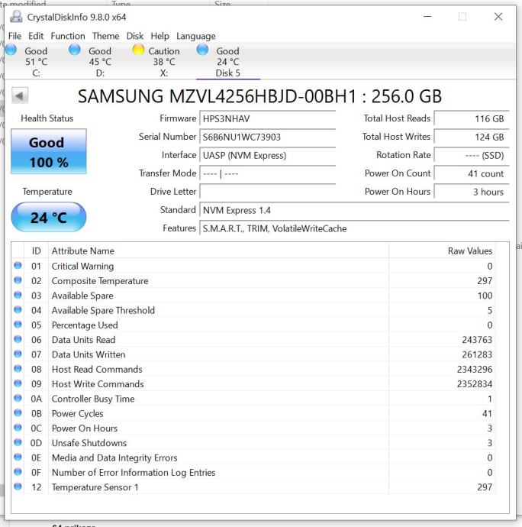Click the Firmware field HPS3NHAV
This screenshot has width=522, height=527.
pos(268,118)
